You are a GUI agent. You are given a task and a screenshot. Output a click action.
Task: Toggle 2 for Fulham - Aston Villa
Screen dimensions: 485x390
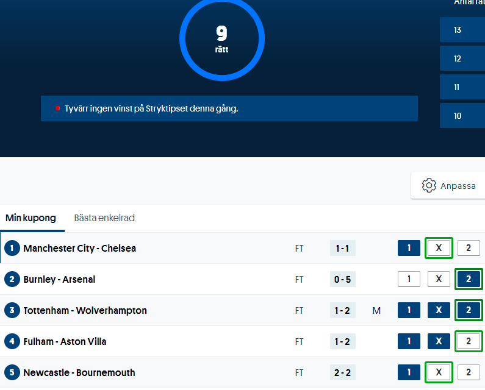469,341
